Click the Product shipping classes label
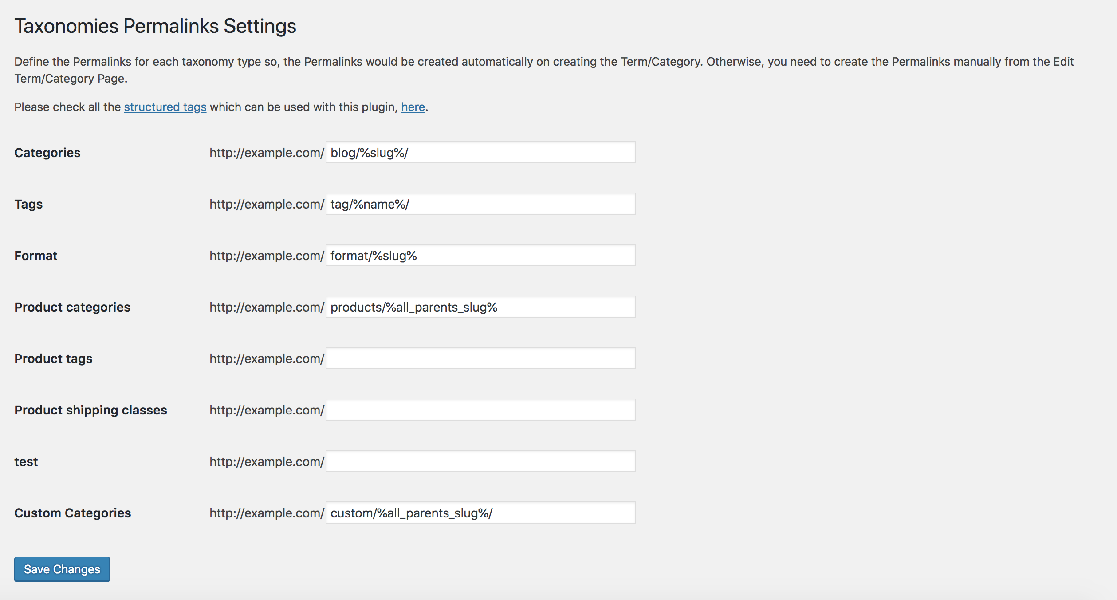 click(x=90, y=410)
